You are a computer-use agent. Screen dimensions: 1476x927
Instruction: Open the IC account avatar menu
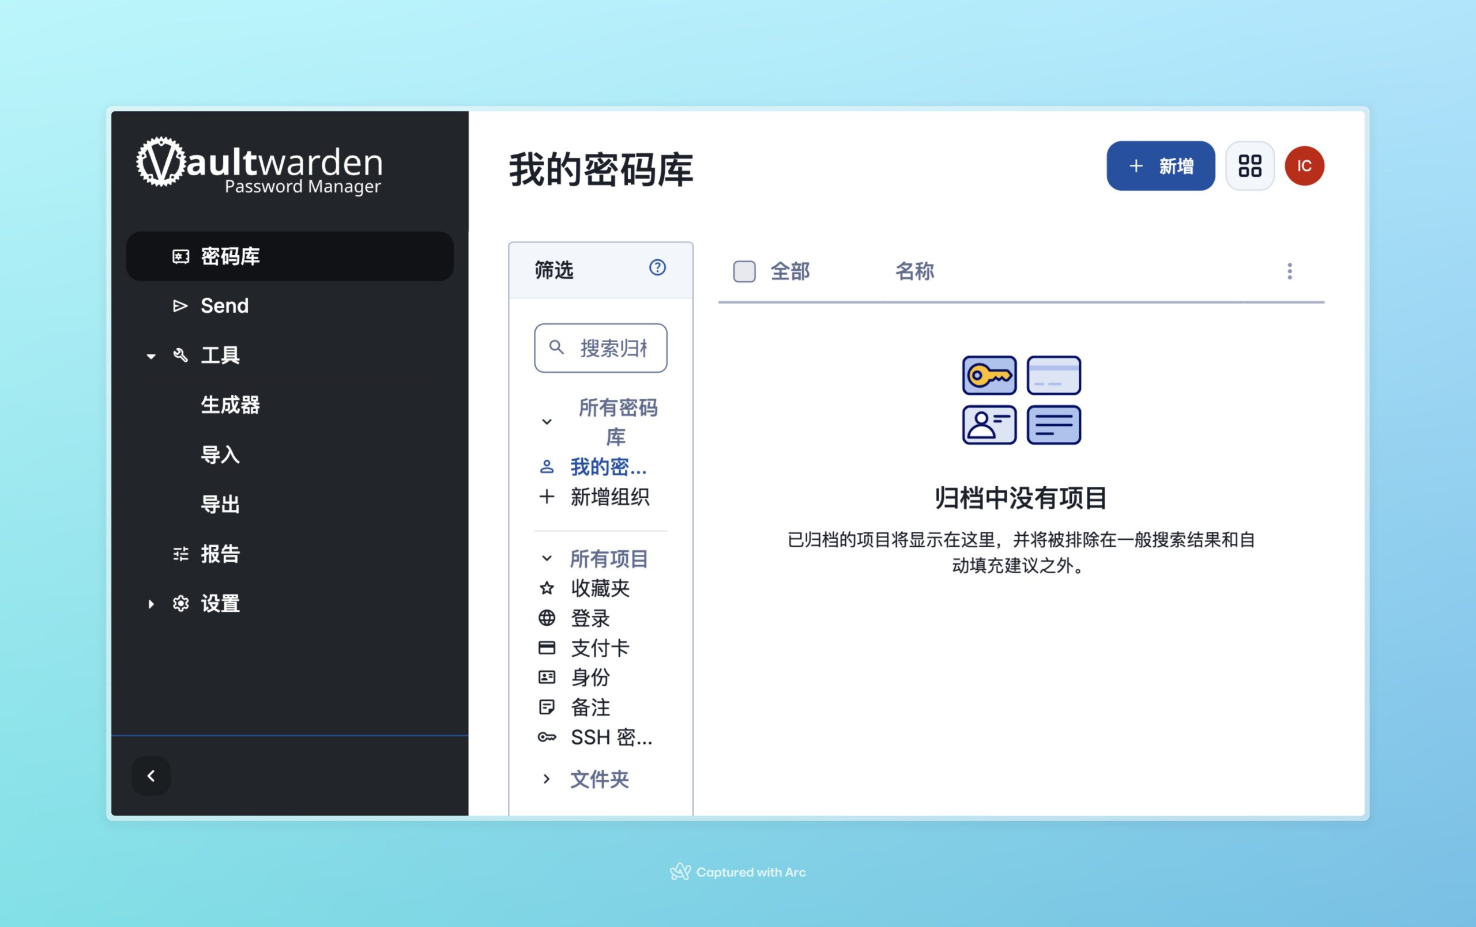[1304, 166]
